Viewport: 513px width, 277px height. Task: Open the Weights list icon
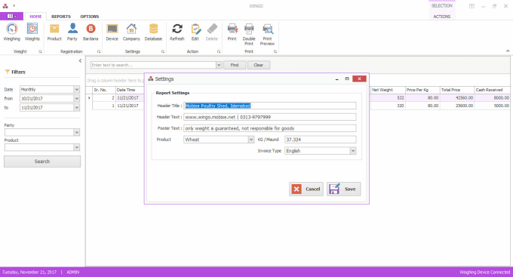(32, 32)
